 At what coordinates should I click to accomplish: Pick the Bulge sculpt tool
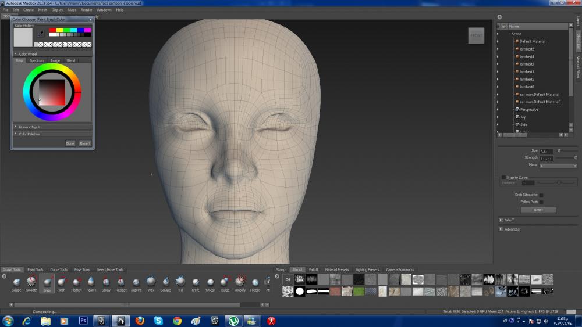coord(225,282)
